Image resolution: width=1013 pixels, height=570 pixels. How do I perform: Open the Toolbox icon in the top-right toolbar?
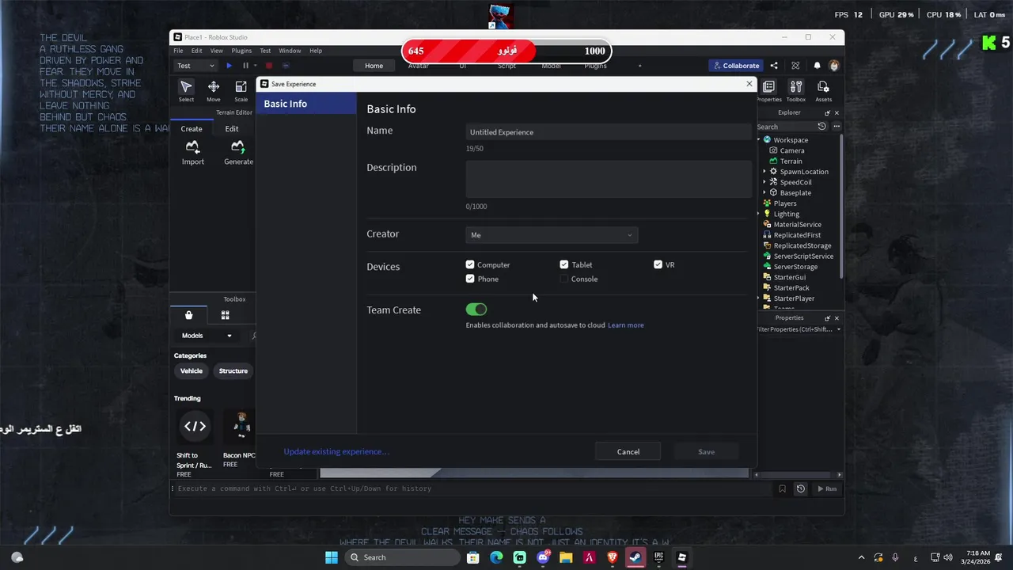[x=796, y=87]
